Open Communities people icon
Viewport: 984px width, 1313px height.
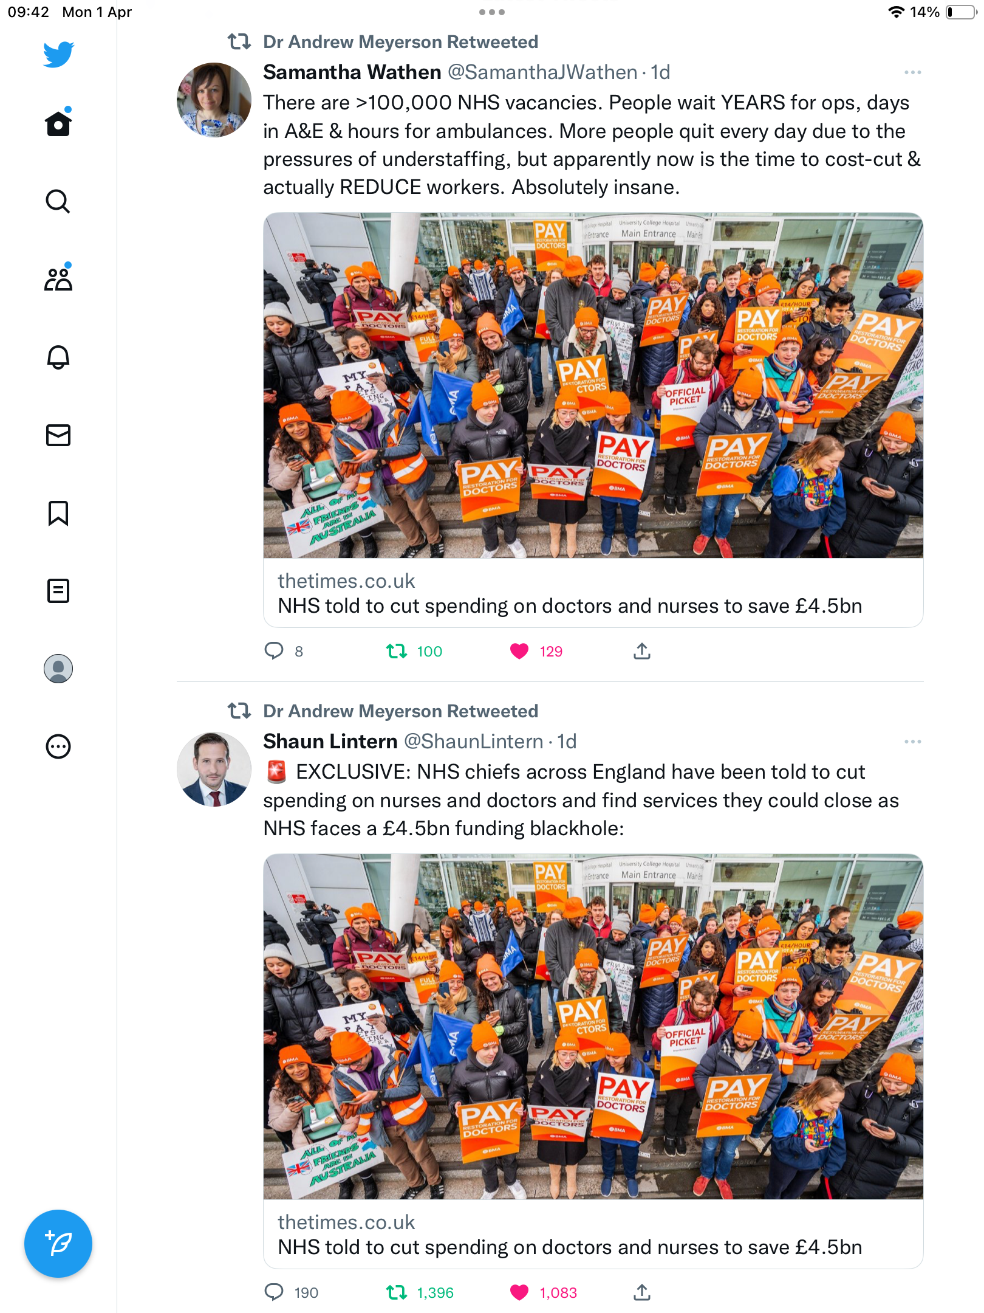coord(58,278)
